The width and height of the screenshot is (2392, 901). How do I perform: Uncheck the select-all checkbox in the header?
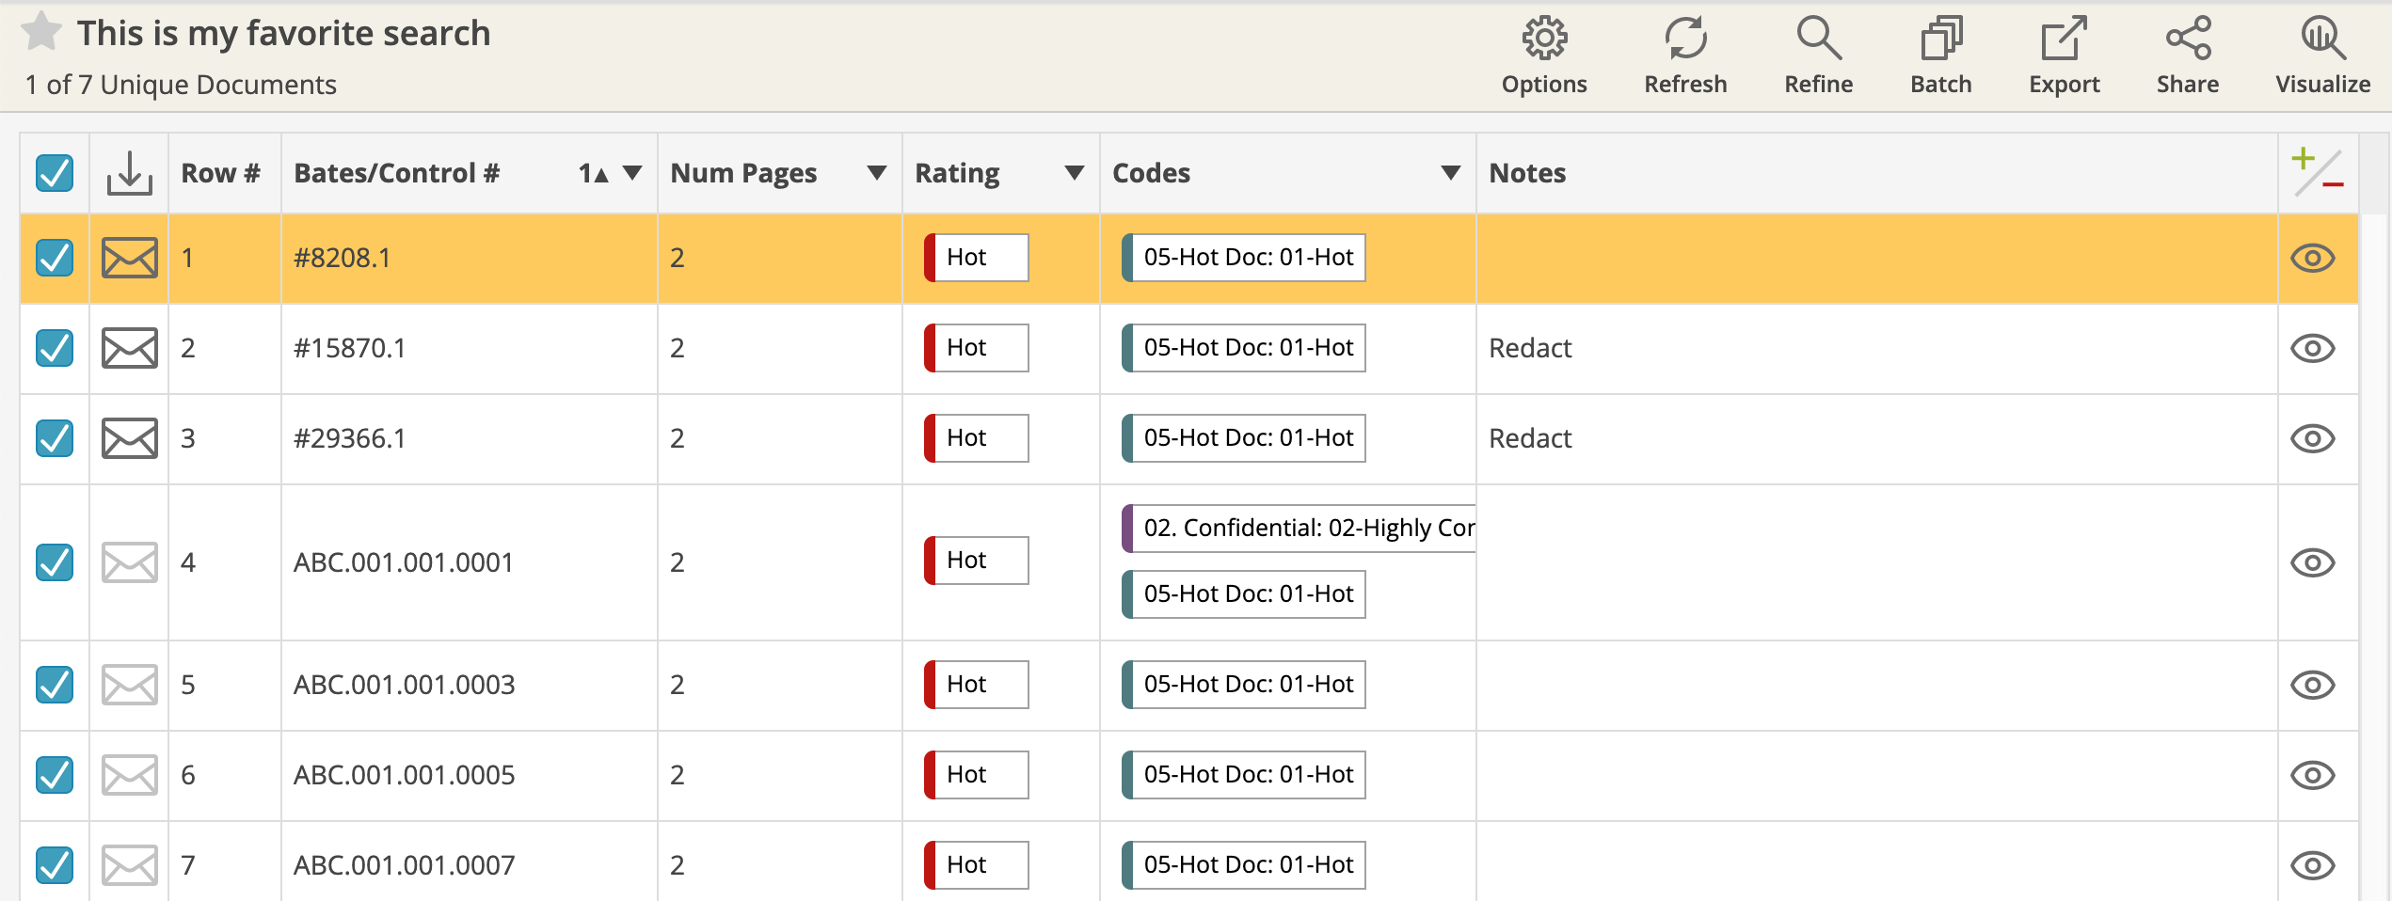[53, 172]
